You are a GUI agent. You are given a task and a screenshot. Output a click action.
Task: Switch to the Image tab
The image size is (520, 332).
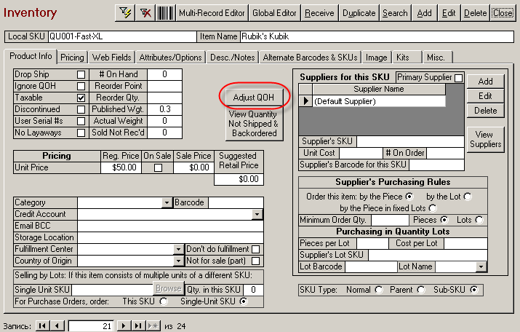click(377, 58)
